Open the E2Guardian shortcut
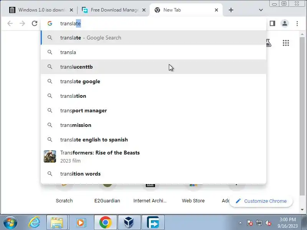Viewport: 307px width, 230px height. tap(107, 200)
